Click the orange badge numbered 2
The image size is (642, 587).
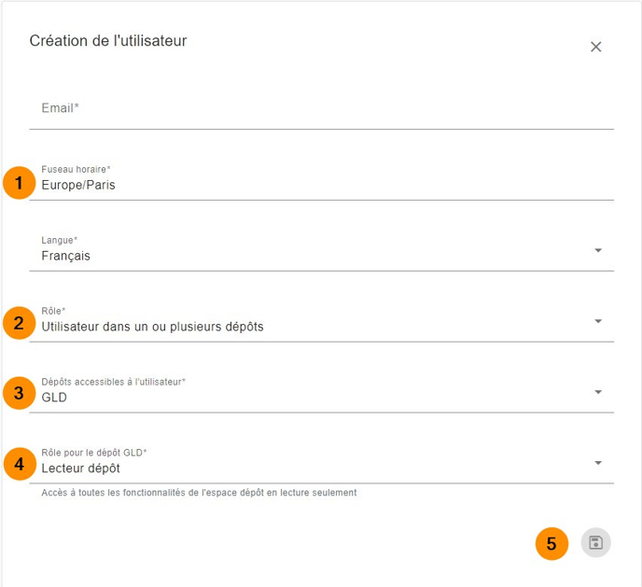[18, 324]
